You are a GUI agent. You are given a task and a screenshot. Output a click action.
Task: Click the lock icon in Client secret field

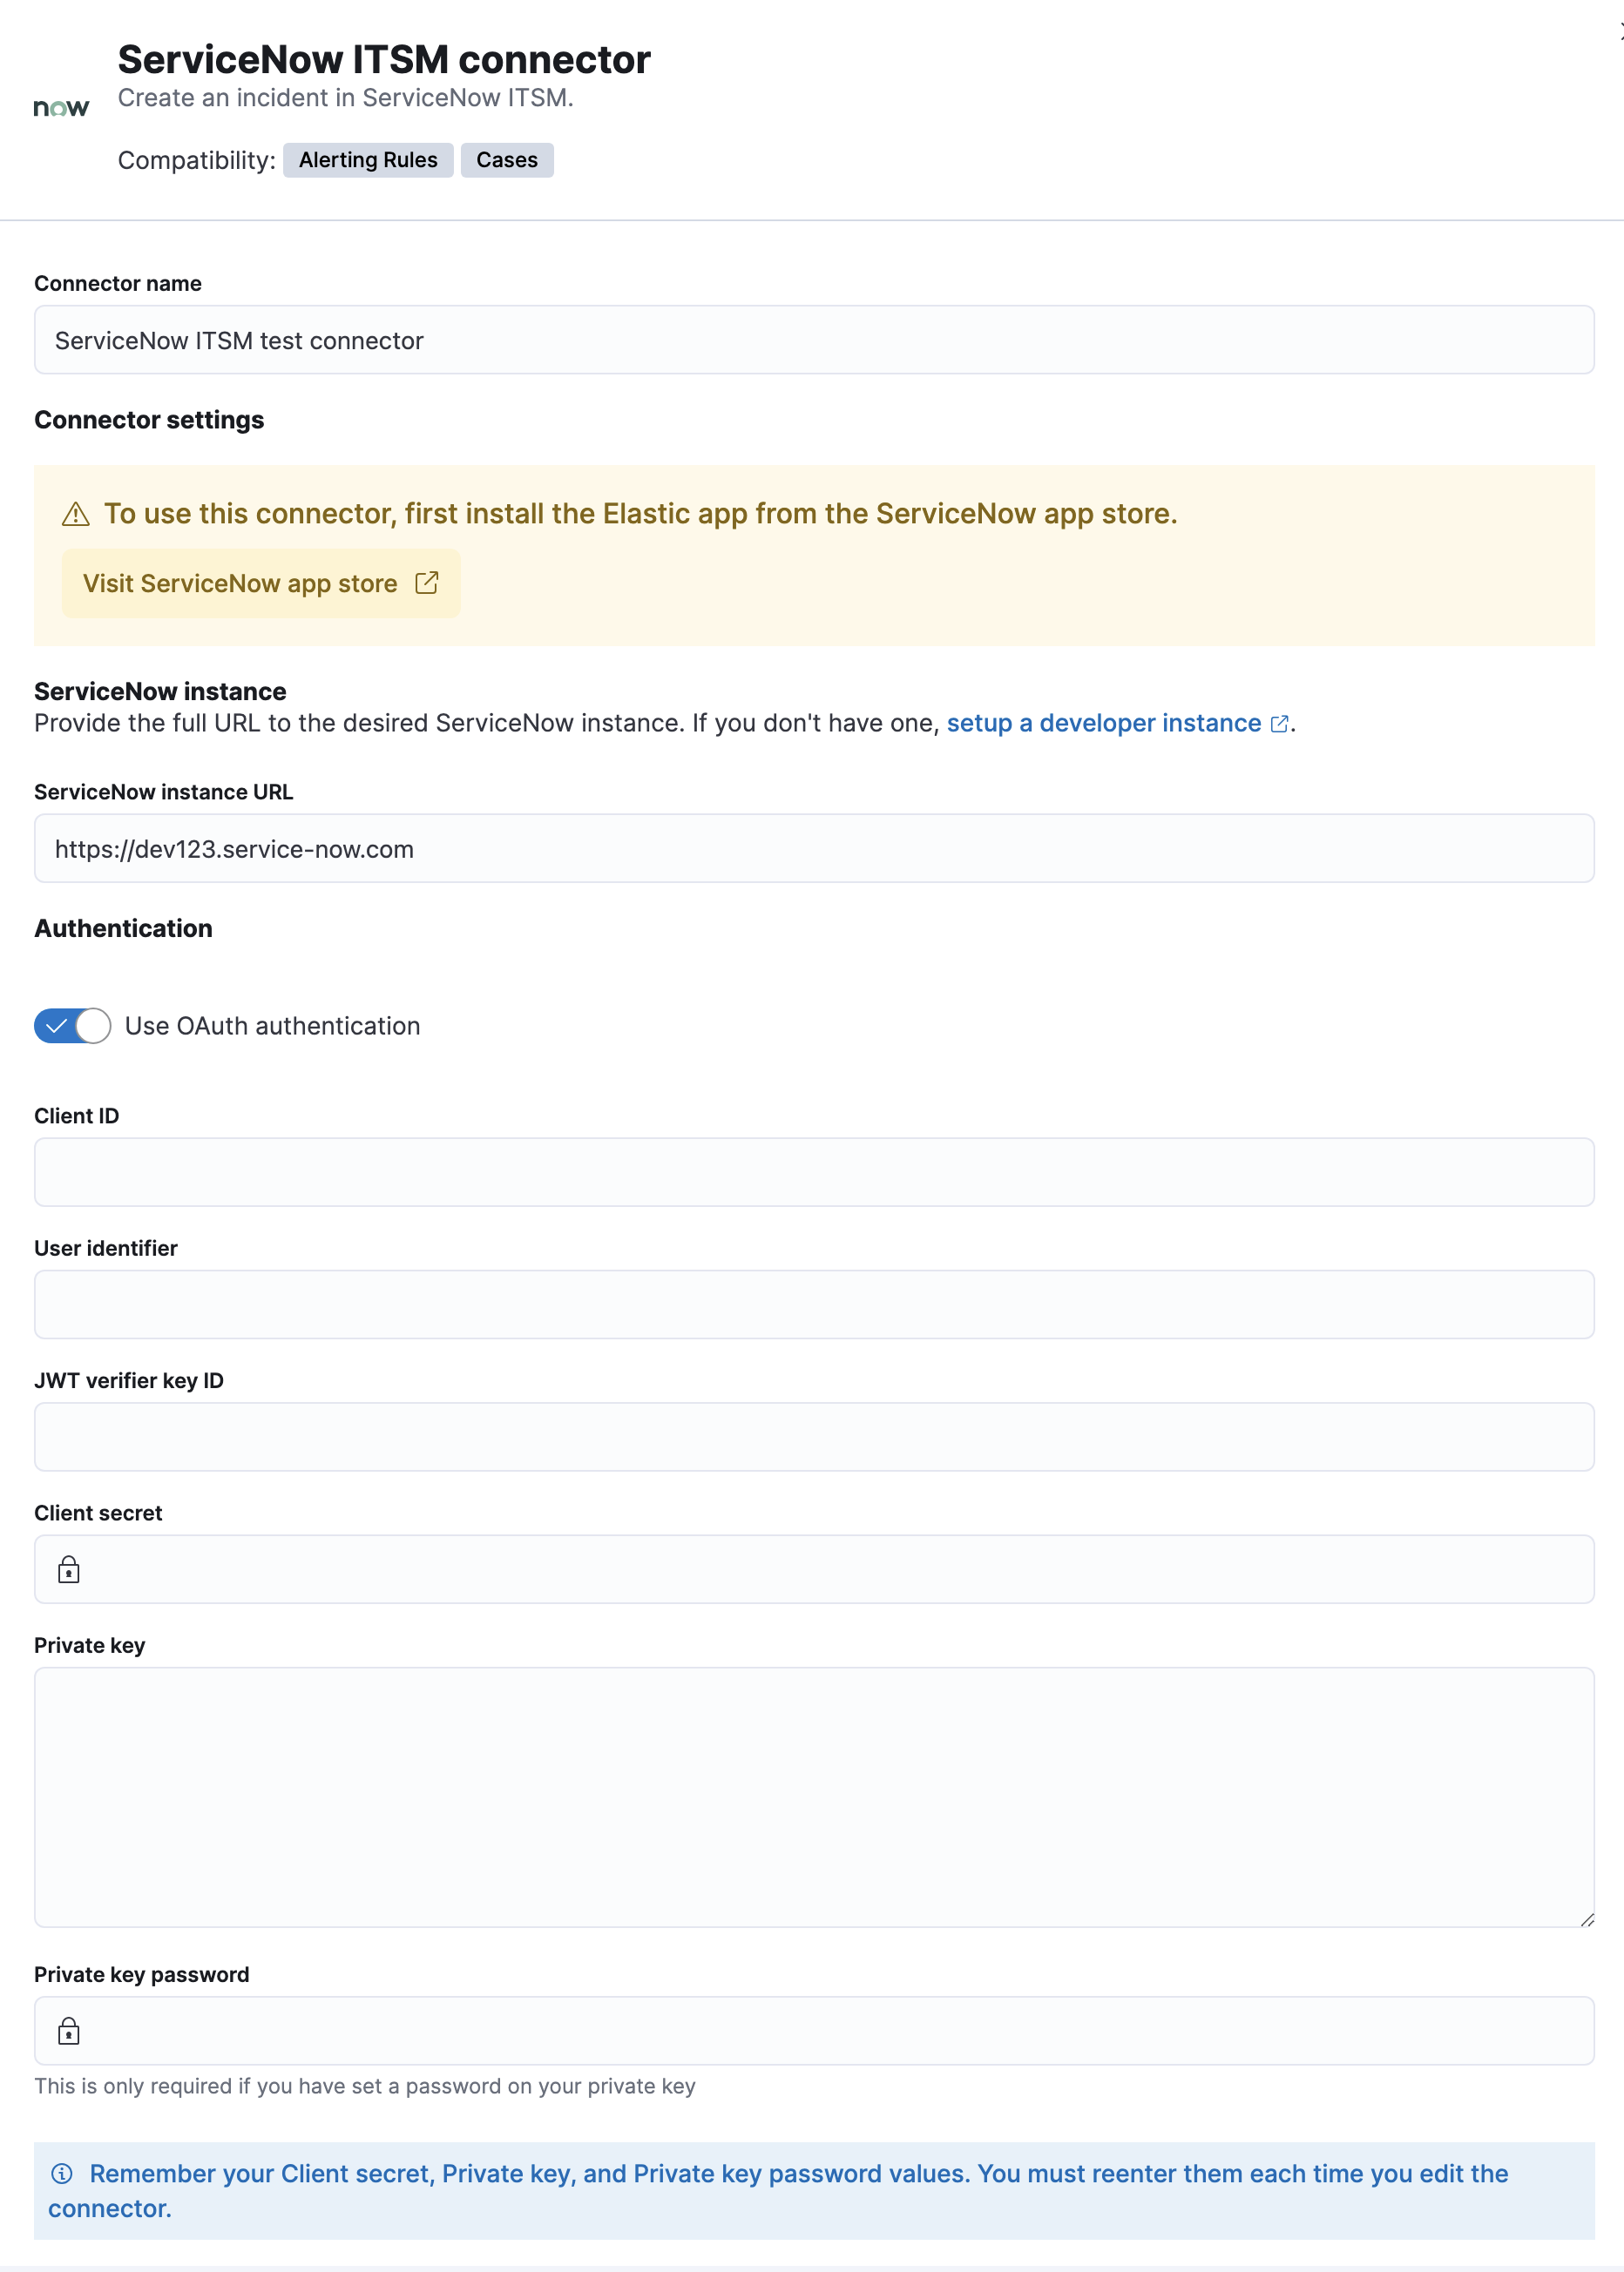pos(69,1570)
